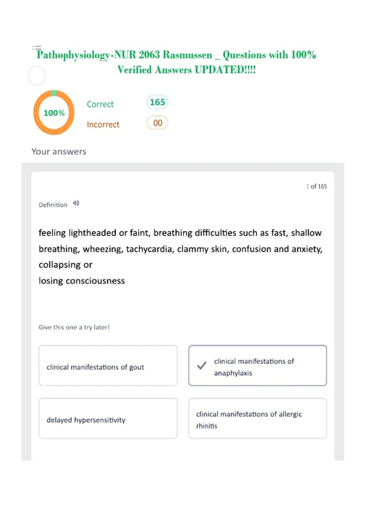The height and width of the screenshot is (517, 365).
Task: Select 'clinical manifestations of anaphylaxis' answer
Action: point(258,366)
